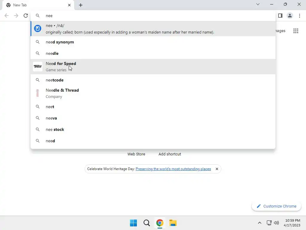Click the dictionary book icon
The height and width of the screenshot is (230, 306).
[x=38, y=28]
